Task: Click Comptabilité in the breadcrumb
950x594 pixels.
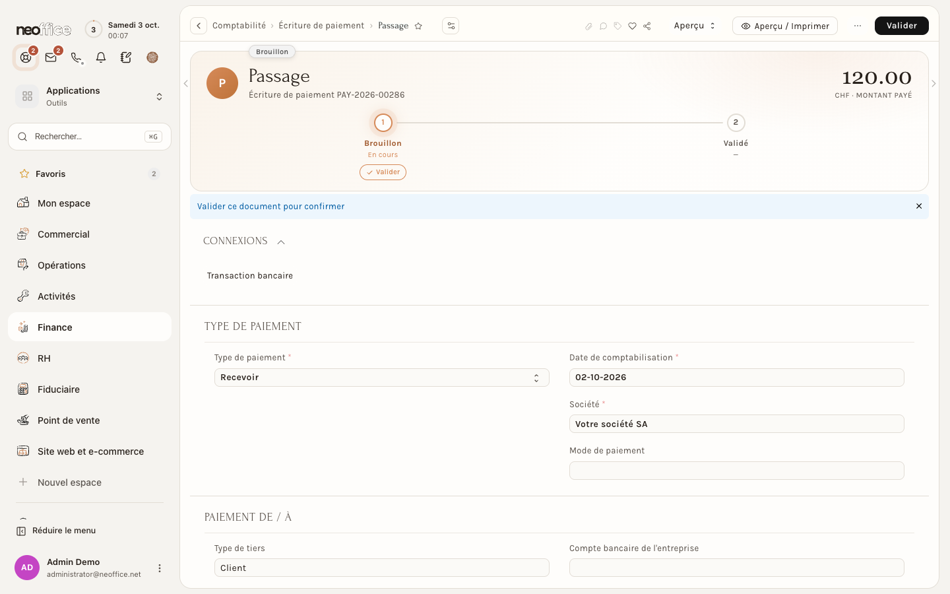Action: pos(239,26)
